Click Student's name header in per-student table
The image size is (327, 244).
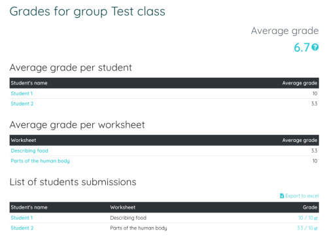[x=29, y=83]
